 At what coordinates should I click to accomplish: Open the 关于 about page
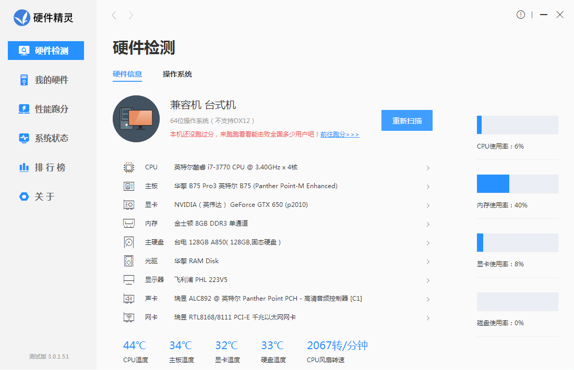[x=45, y=196]
